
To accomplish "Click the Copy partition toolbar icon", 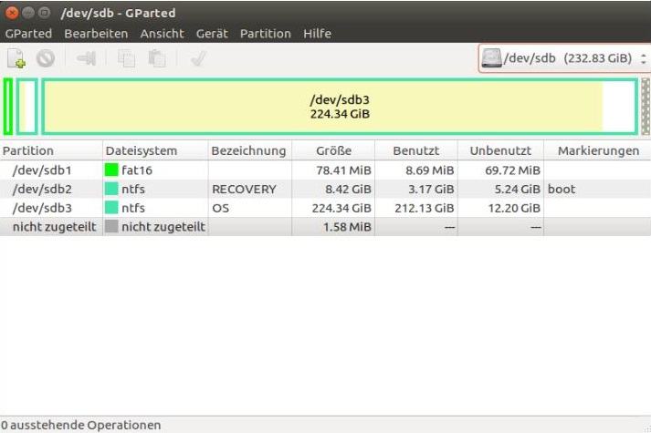I will (126, 58).
